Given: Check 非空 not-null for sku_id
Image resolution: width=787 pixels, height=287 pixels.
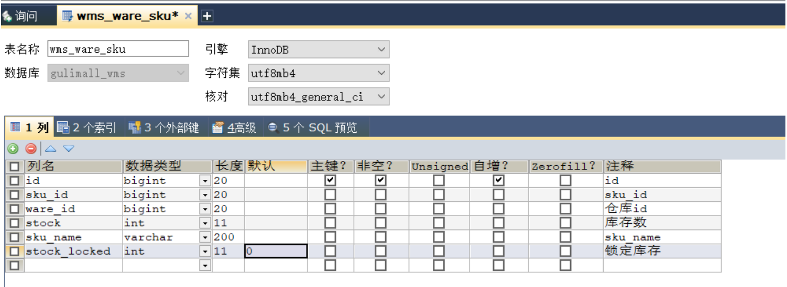Looking at the screenshot, I should pyautogui.click(x=381, y=194).
